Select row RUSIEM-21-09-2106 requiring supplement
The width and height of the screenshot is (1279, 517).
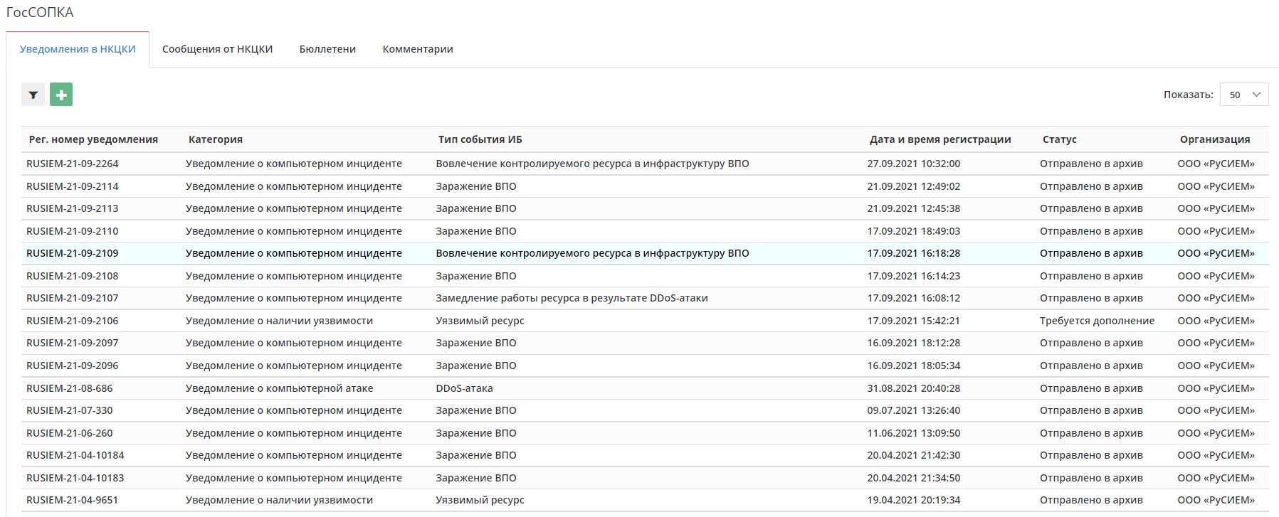tap(73, 321)
